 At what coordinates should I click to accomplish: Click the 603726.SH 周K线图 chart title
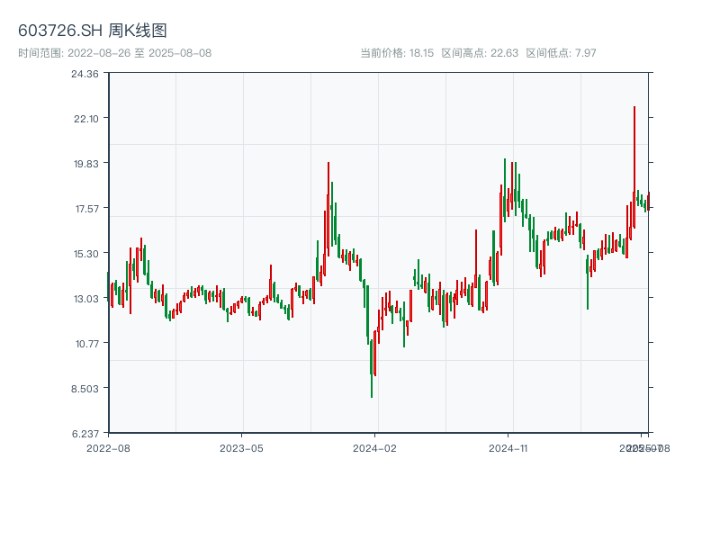click(93, 31)
